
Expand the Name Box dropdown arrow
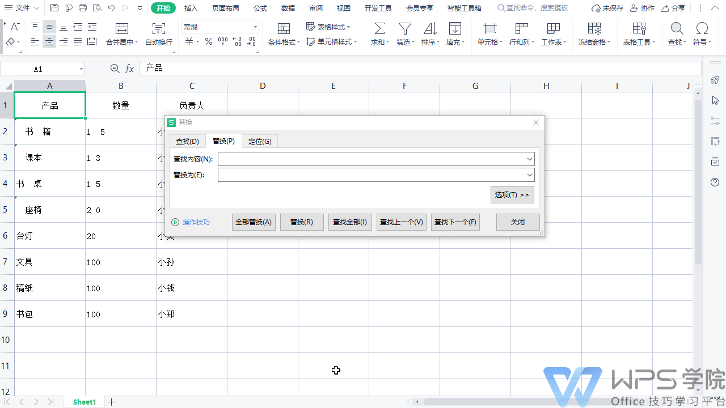point(81,69)
